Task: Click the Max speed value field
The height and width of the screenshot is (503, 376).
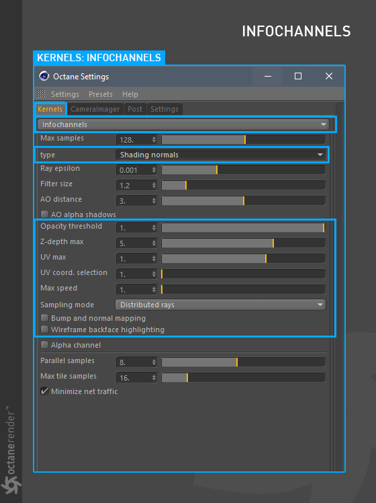Action: coord(134,290)
